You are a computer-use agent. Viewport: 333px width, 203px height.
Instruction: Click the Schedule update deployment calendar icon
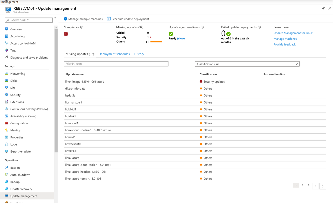(109, 19)
